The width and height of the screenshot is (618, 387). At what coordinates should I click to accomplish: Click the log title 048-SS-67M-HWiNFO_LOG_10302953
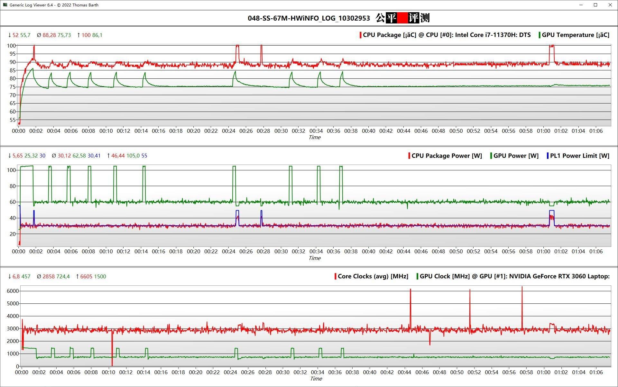tap(309, 18)
